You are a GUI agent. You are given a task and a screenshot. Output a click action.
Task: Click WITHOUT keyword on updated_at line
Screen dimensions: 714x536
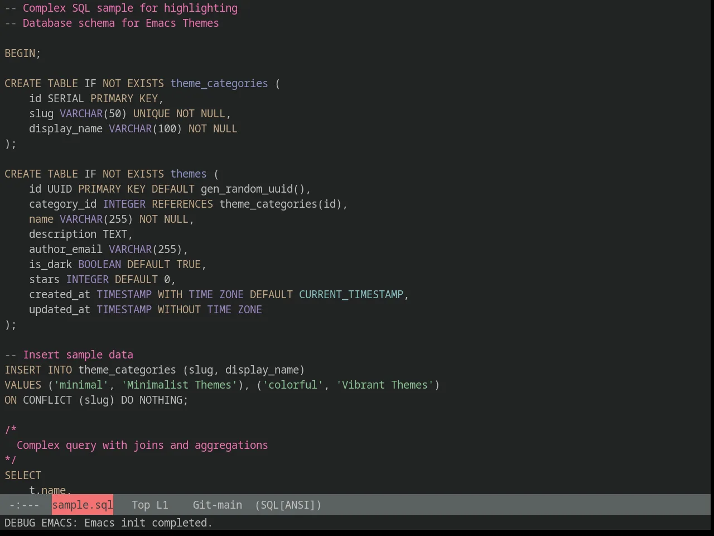pyautogui.click(x=179, y=309)
